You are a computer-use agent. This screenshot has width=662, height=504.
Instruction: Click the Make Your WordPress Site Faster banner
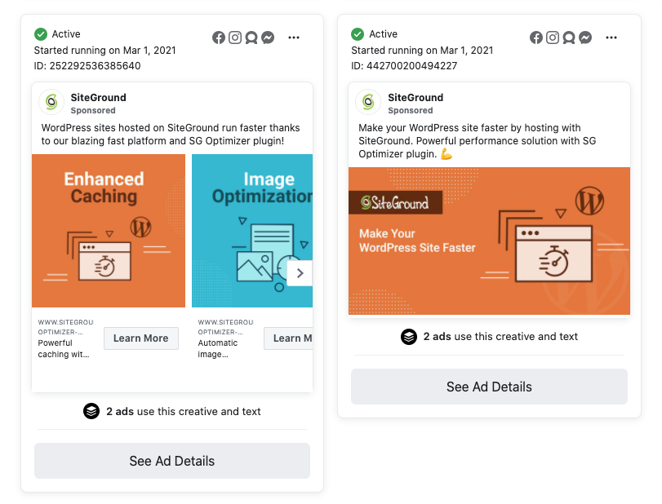[x=489, y=241]
